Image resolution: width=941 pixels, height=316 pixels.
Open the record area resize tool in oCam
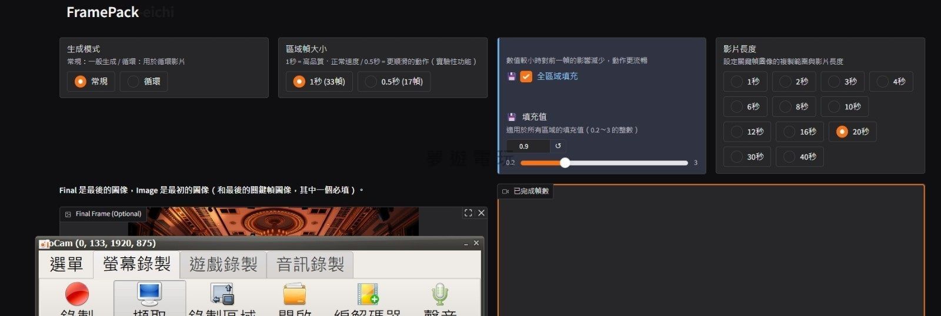click(x=222, y=294)
